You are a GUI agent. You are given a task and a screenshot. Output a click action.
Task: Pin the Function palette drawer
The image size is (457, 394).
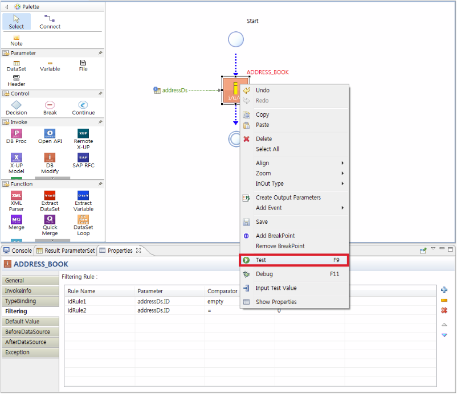100,184
